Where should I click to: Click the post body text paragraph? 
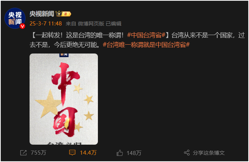(x=137, y=40)
